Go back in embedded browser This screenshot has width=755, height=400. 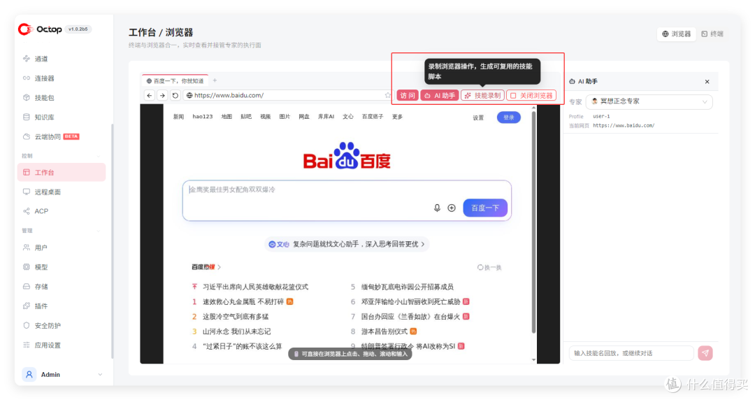coord(150,95)
